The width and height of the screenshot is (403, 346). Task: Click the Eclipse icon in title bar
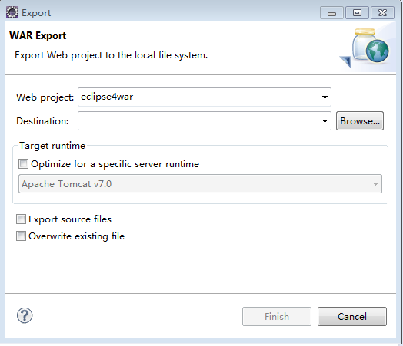(12, 12)
